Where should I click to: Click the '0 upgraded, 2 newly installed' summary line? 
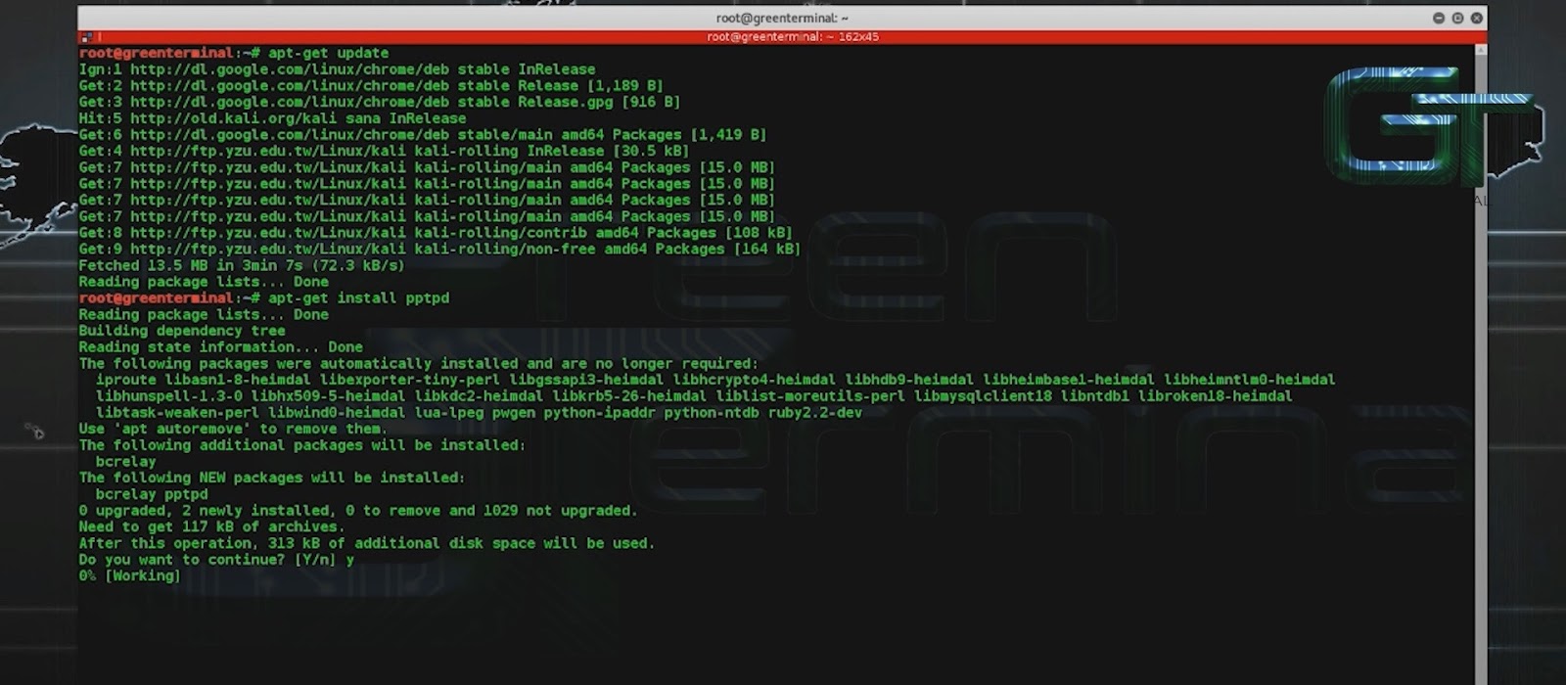click(x=358, y=510)
